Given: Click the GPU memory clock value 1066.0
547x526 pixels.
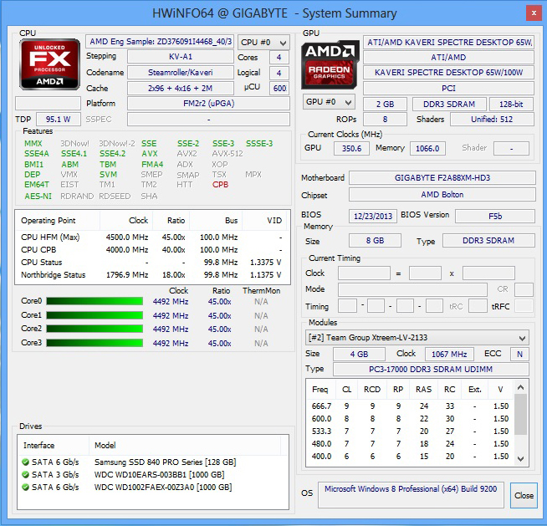Looking at the screenshot, I should [x=427, y=149].
